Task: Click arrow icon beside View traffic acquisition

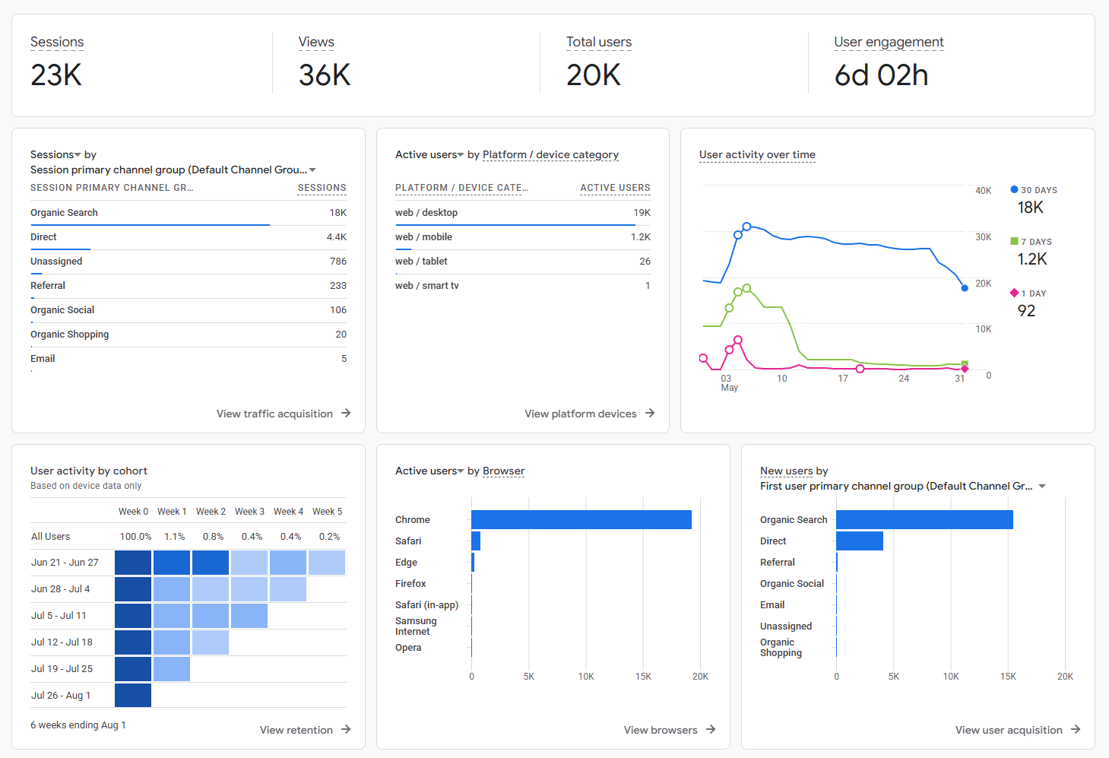Action: tap(346, 413)
